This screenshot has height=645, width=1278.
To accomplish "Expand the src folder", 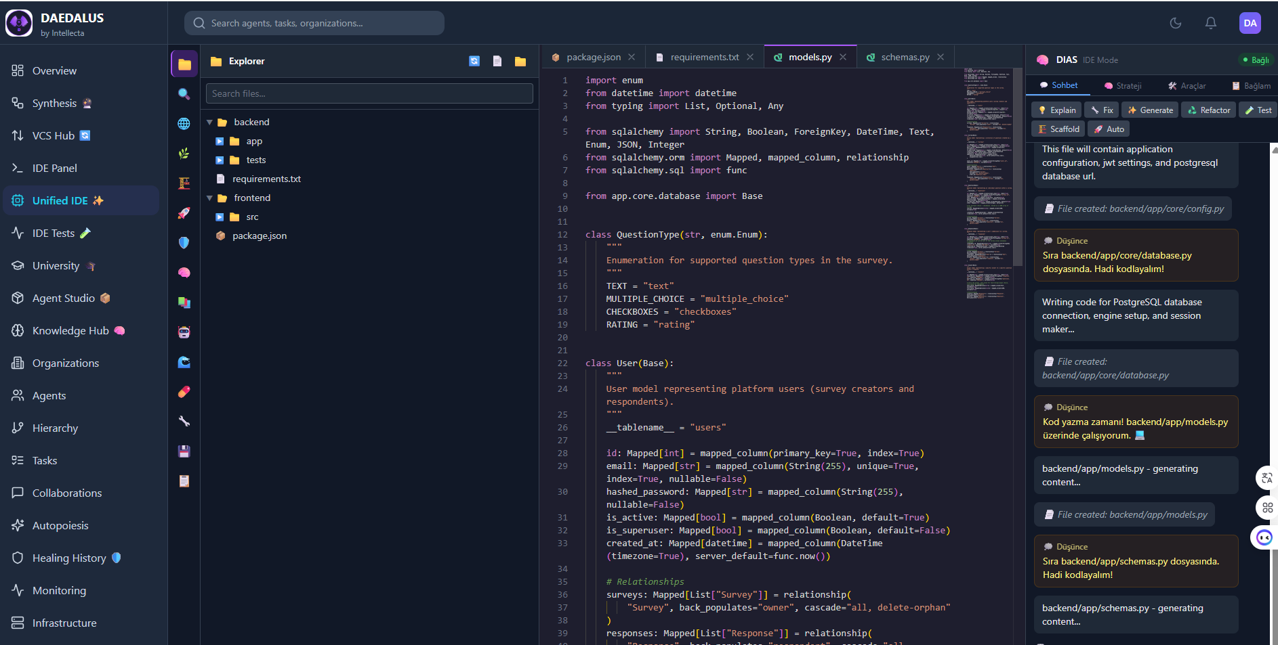I will [220, 217].
